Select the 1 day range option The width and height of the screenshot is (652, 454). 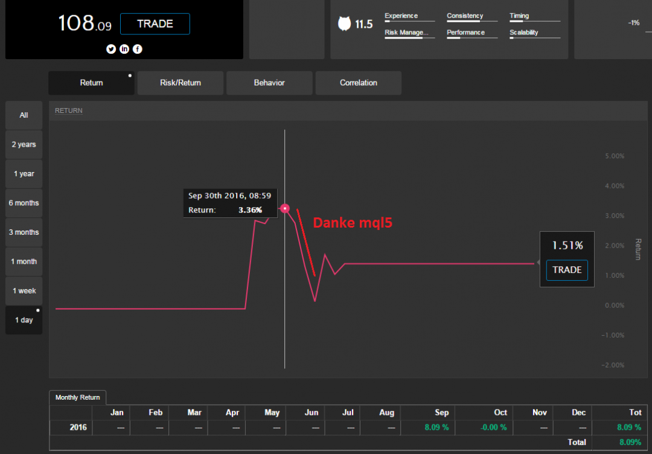click(24, 320)
